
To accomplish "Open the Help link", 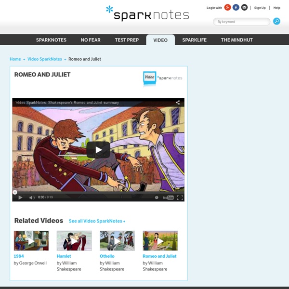I will click(x=276, y=8).
